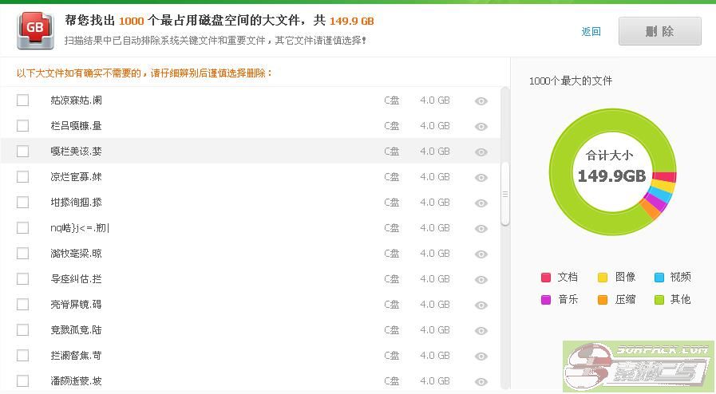Preview file 栏吕嘎糠.量 via its eye icon
Image resolution: width=716 pixels, height=394 pixels.
point(481,126)
